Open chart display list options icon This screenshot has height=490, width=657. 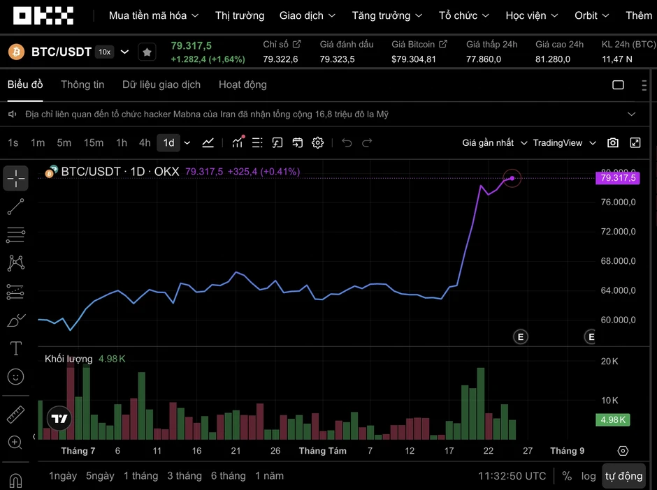coord(257,143)
